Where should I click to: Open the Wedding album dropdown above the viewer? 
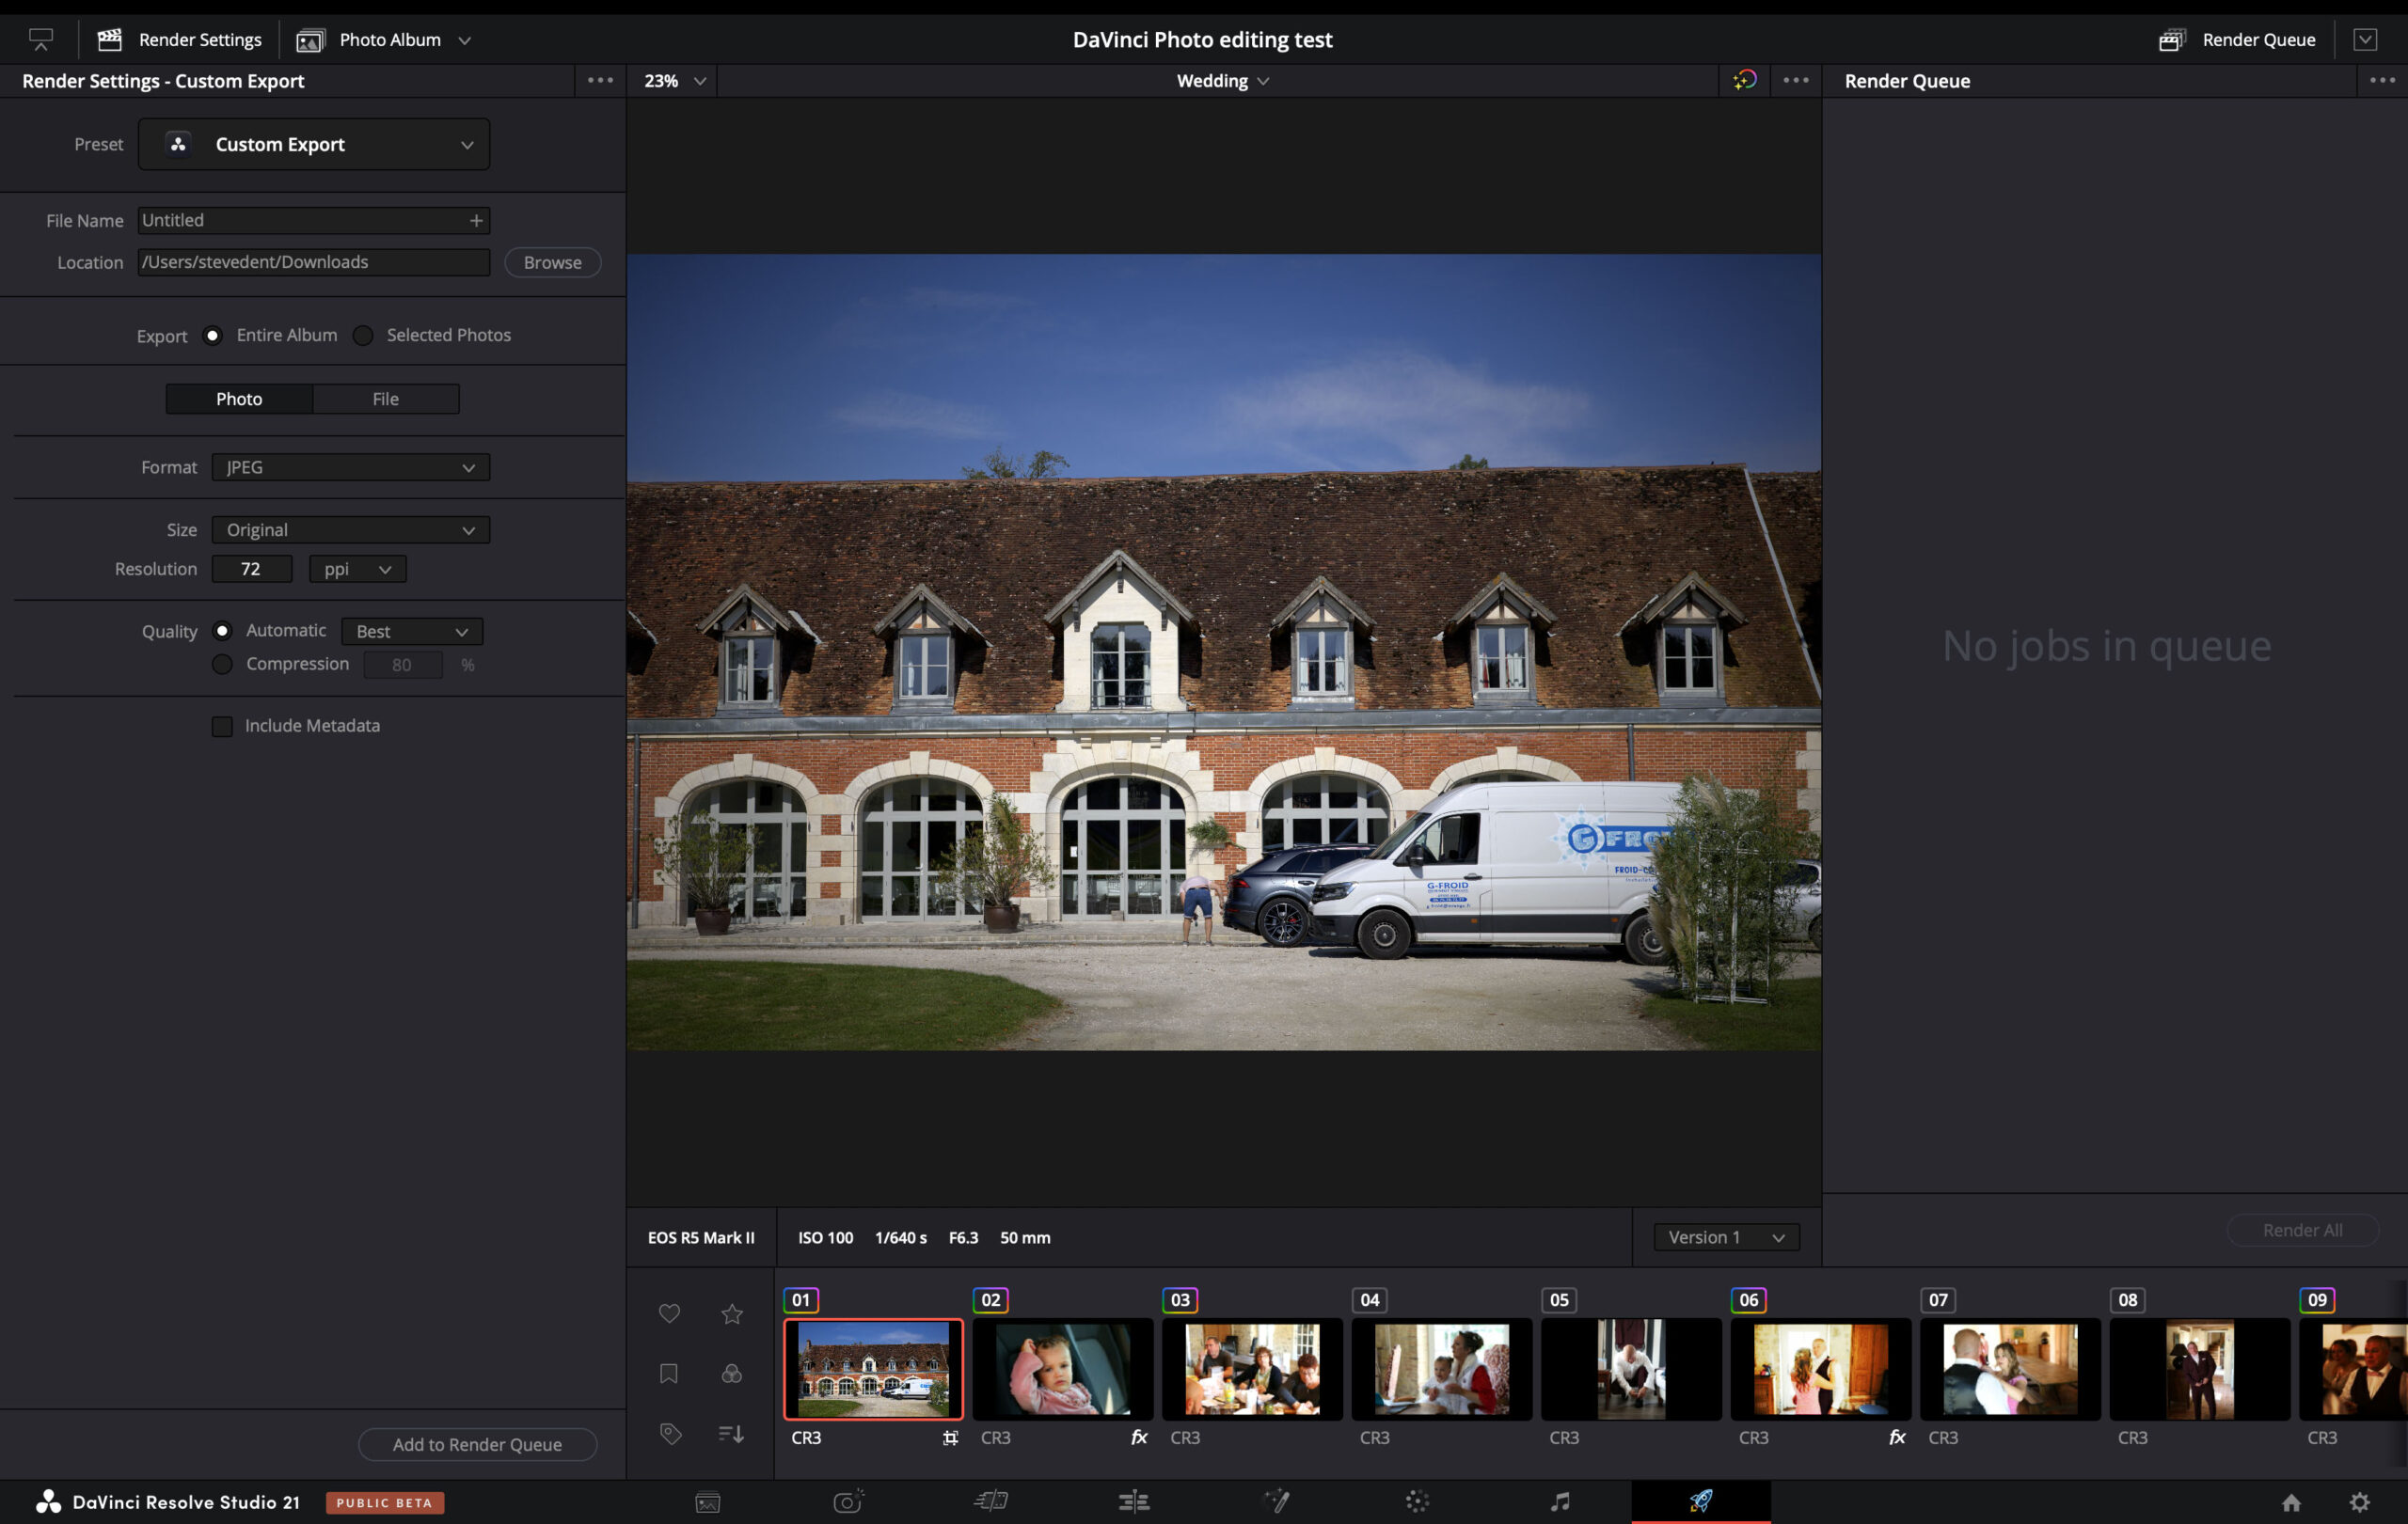coord(1221,80)
